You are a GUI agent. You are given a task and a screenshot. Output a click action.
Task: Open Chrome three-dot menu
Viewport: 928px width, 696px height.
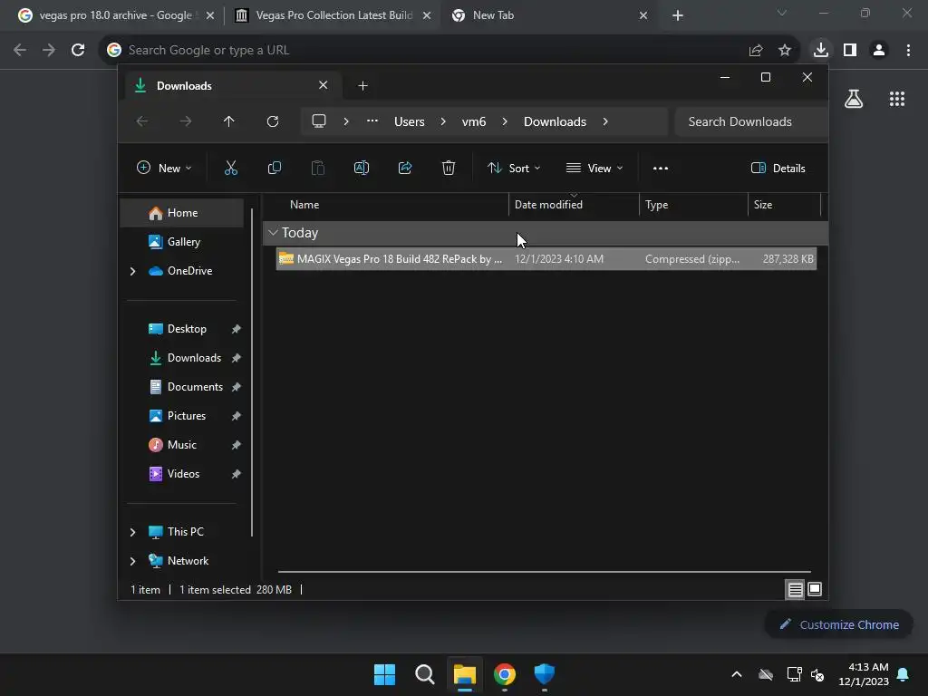click(x=908, y=50)
